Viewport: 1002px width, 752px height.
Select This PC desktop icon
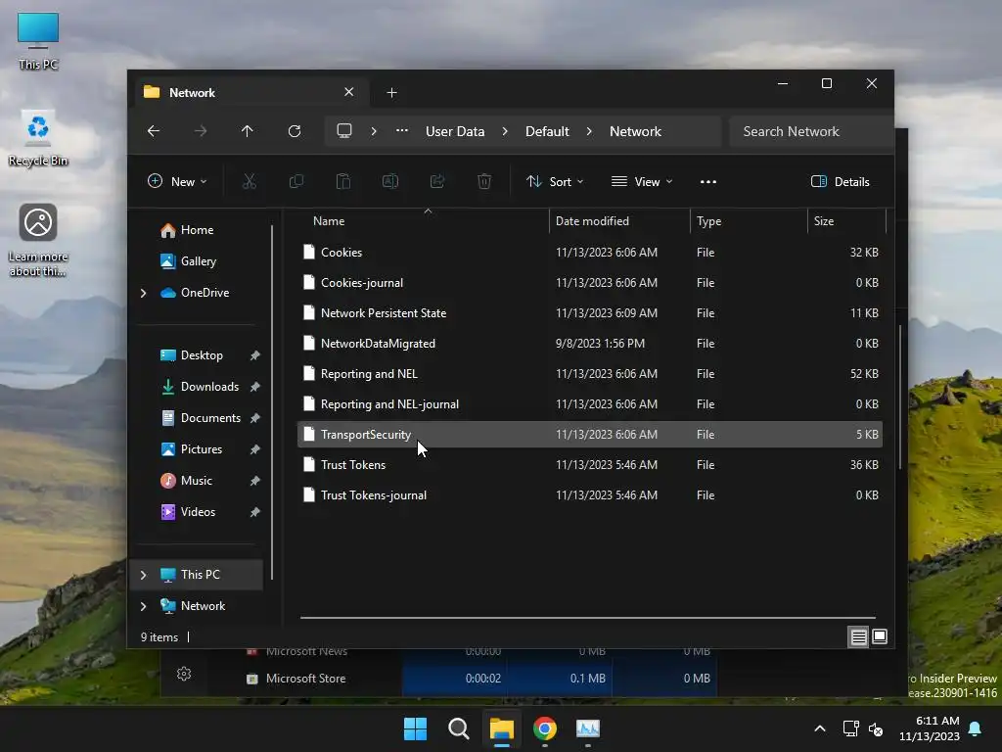(38, 41)
